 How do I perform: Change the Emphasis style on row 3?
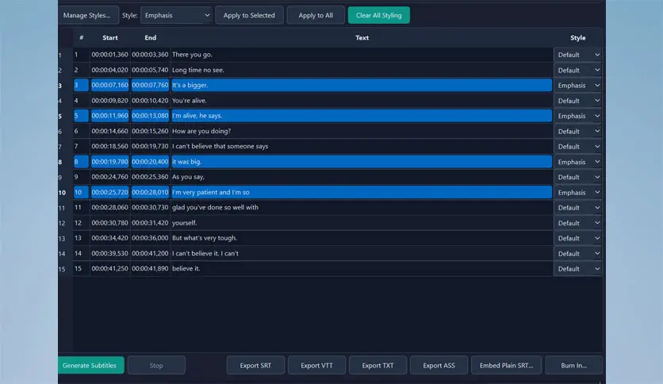pos(578,86)
